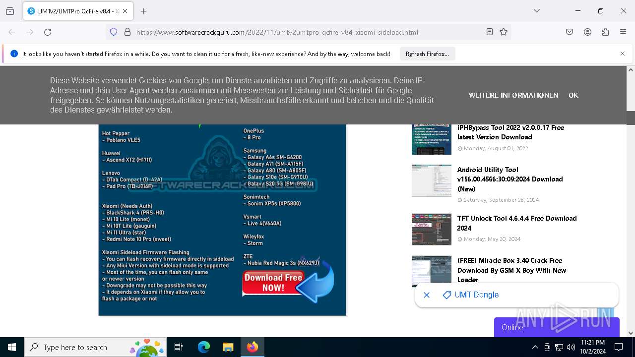Open the Action Center notifications icon
This screenshot has width=635, height=357.
point(619,347)
